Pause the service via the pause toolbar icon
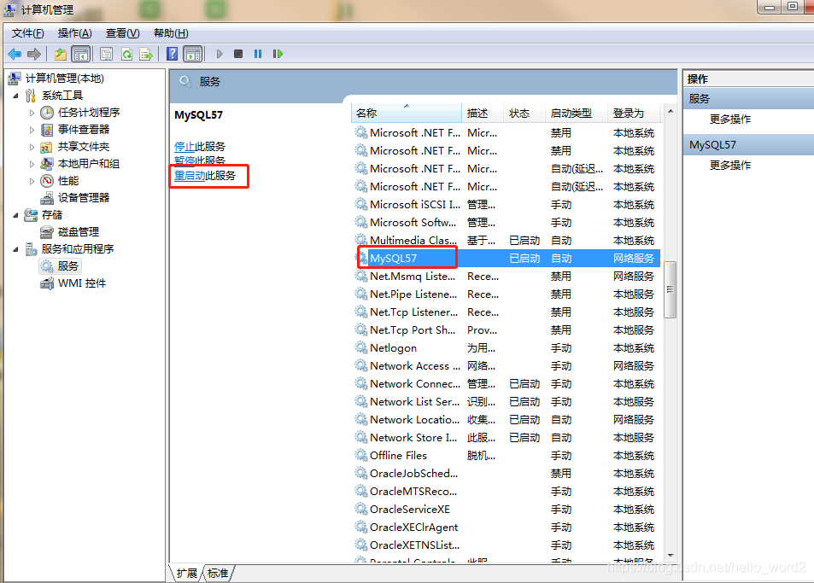This screenshot has width=814, height=583. point(259,54)
